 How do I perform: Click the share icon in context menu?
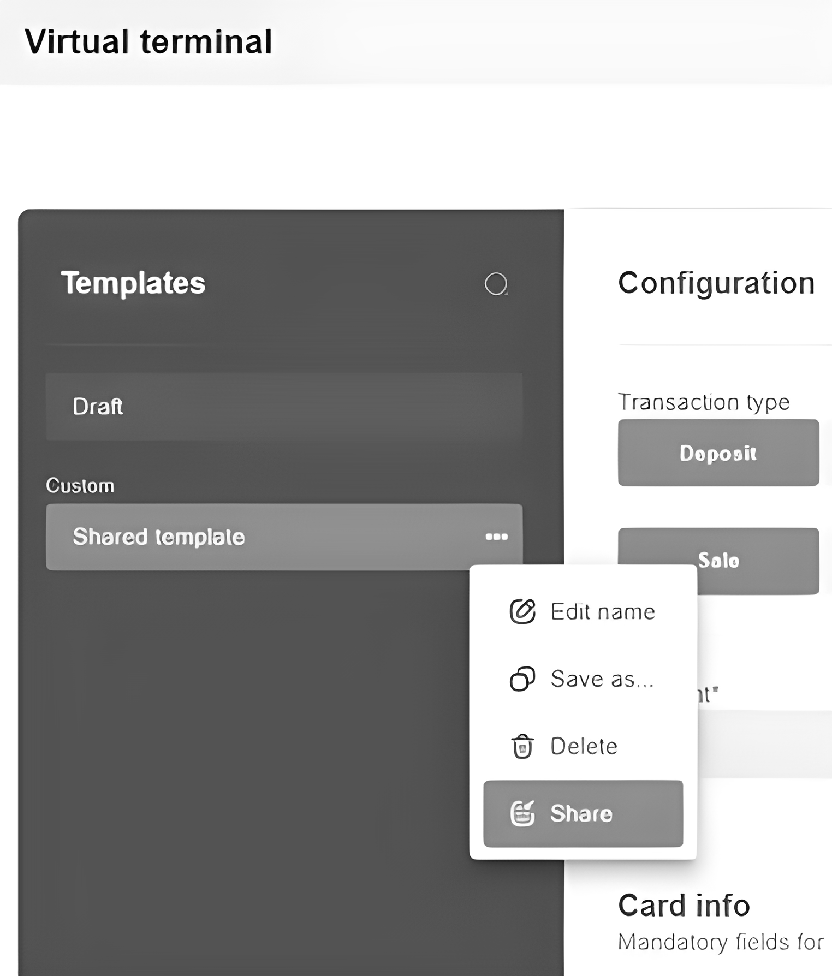522,814
